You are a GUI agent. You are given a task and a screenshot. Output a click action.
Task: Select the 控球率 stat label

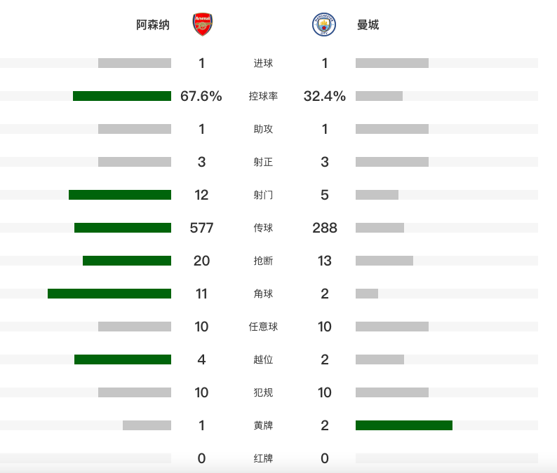pos(263,96)
